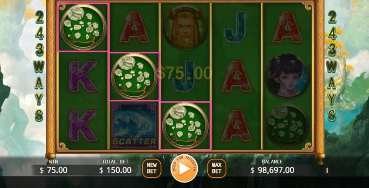This screenshot has height=188, width=369.
Task: Click the dimmed blossom symbol in fifth reel
Action: tap(287, 126)
